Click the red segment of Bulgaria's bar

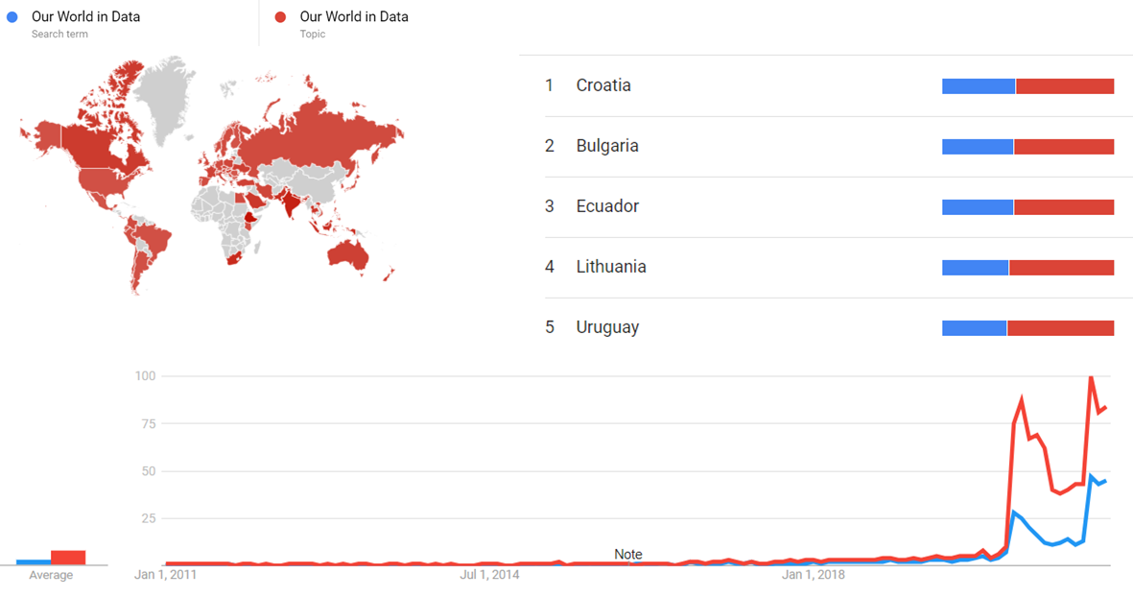tap(1064, 147)
